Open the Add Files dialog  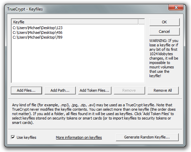26,90
